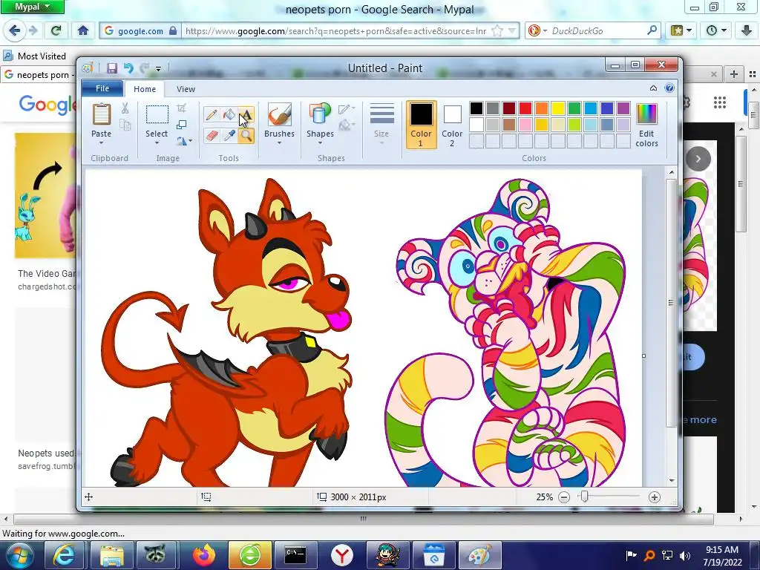Select the Magnifier tool in Paint
This screenshot has height=570, width=760.
(246, 135)
